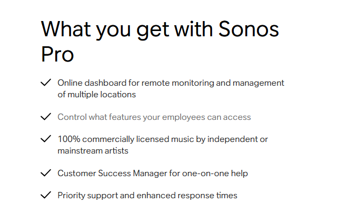Click checkmark beside Priority support item

click(x=46, y=195)
